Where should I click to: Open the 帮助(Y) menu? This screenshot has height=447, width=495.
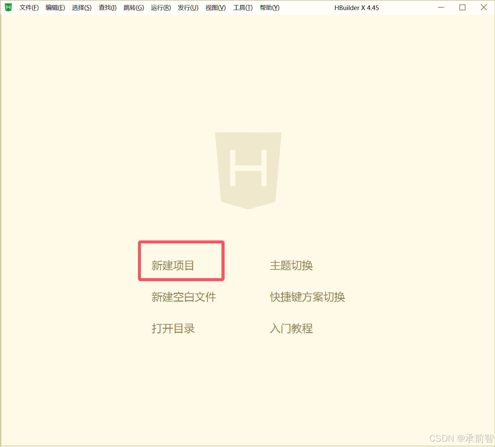(269, 8)
